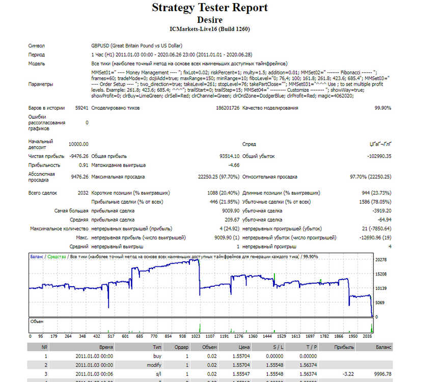Click the modelling quality value 99.90%
This screenshot has width=442, height=382.
tap(382, 108)
